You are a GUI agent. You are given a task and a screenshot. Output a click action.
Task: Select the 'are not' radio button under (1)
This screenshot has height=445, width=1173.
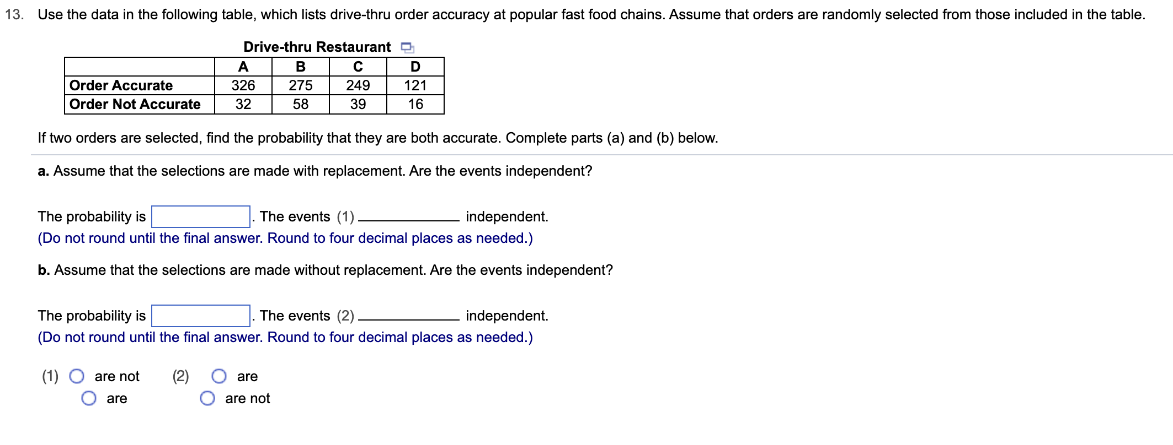(x=76, y=376)
